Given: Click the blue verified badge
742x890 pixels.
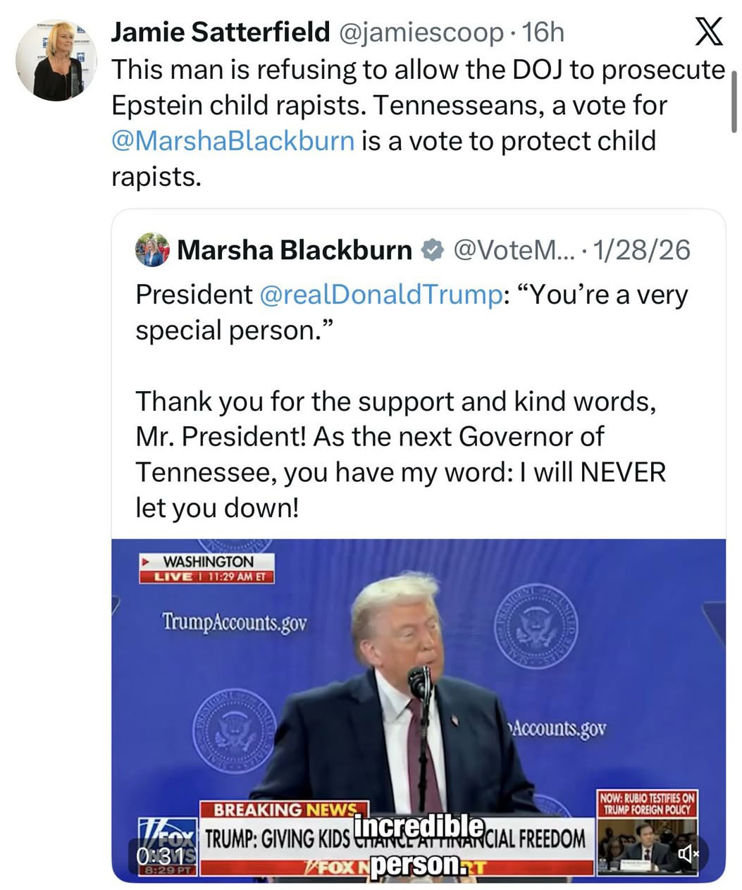Looking at the screenshot, I should pos(431,250).
